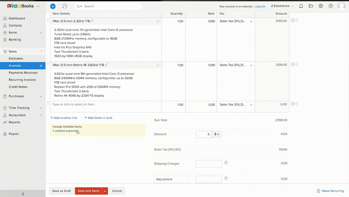Click plus icon next to Invoices

pyautogui.click(x=41, y=66)
